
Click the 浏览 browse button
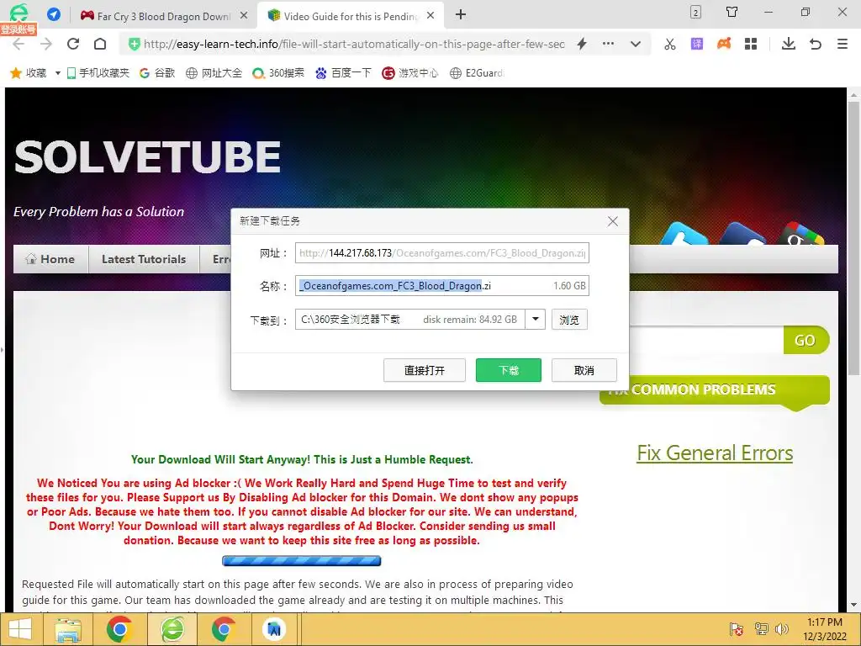click(x=569, y=320)
